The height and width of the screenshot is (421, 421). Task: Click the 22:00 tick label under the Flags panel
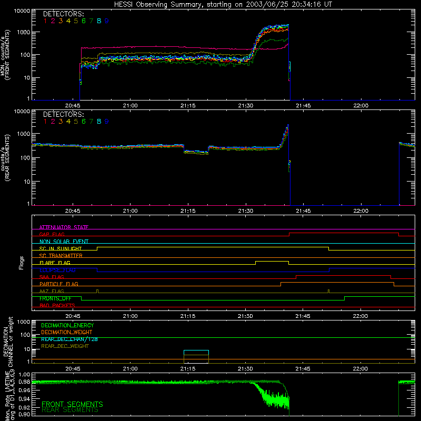pyautogui.click(x=360, y=316)
